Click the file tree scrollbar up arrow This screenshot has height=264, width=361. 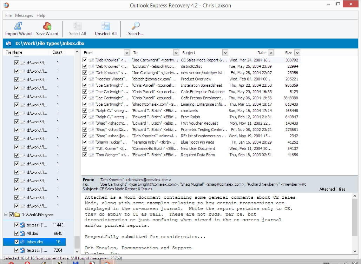pyautogui.click(x=77, y=52)
